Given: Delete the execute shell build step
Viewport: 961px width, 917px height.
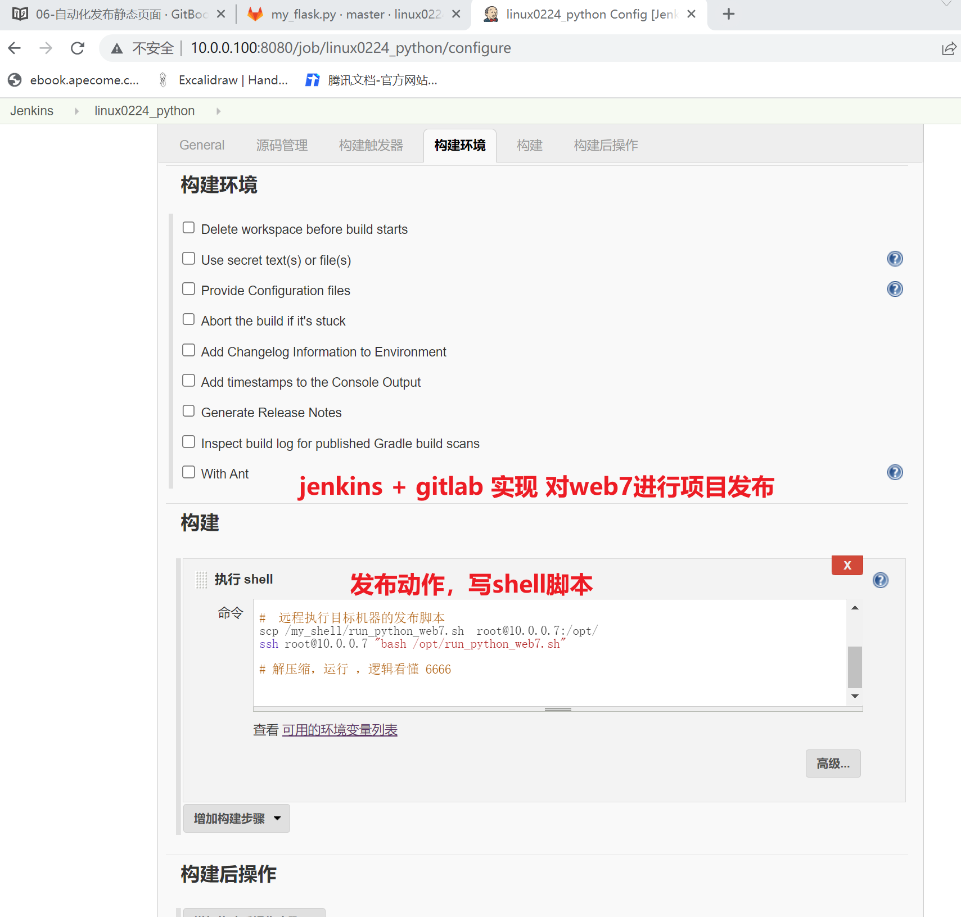Looking at the screenshot, I should pos(847,565).
